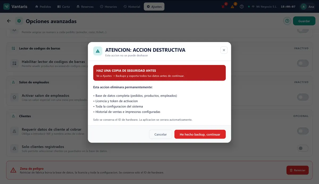Click the warning icon in the dialog header

pos(98,51)
